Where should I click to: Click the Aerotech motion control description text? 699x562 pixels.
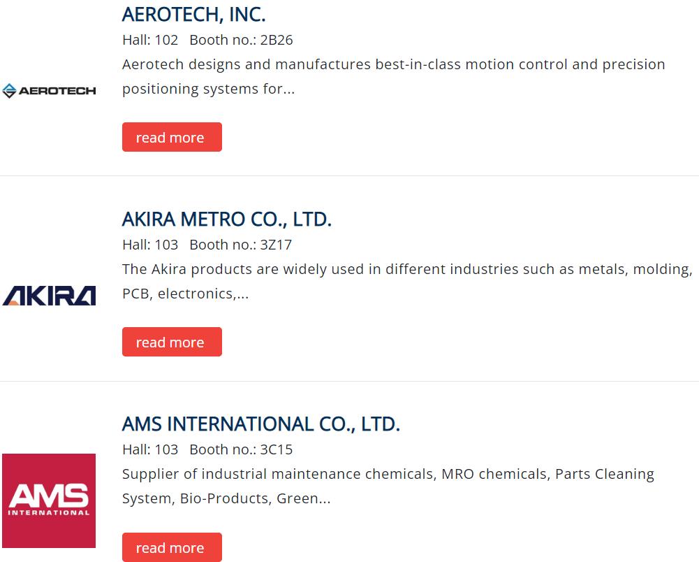pos(394,77)
